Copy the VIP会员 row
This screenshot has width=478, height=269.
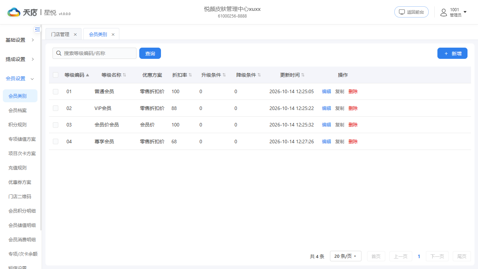tap(340, 108)
